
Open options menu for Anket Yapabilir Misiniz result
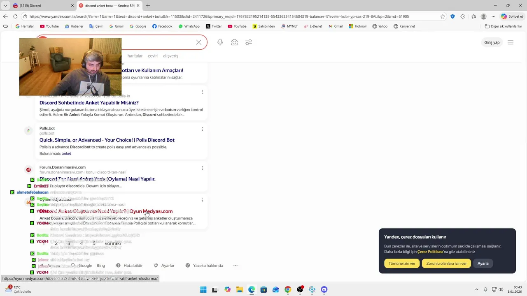(x=202, y=92)
